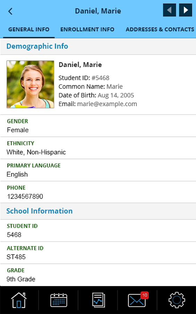Click the marie@example.com email address
The height and width of the screenshot is (314, 196).
[107, 104]
